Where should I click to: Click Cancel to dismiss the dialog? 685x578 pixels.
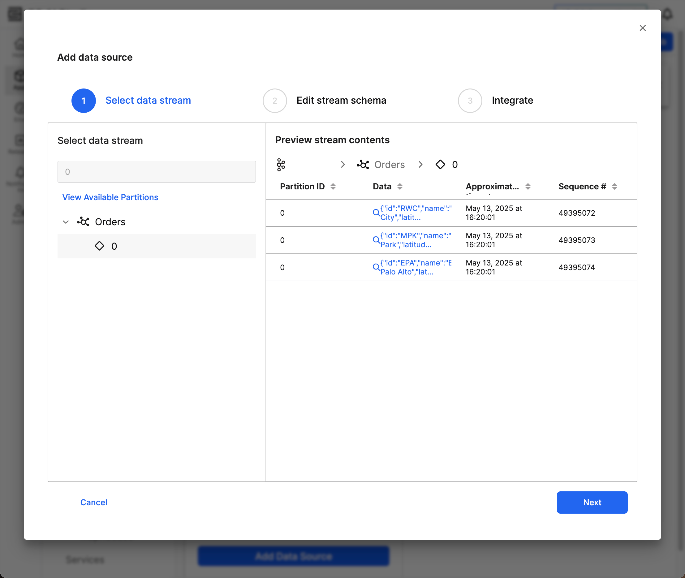(94, 502)
